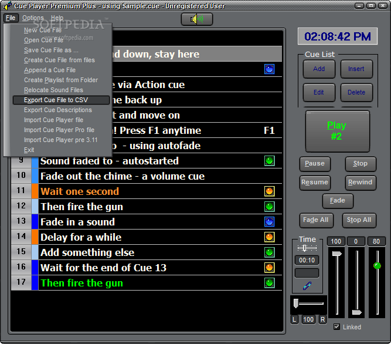
Task: Toggle the Linked checkbox
Action: 336,326
